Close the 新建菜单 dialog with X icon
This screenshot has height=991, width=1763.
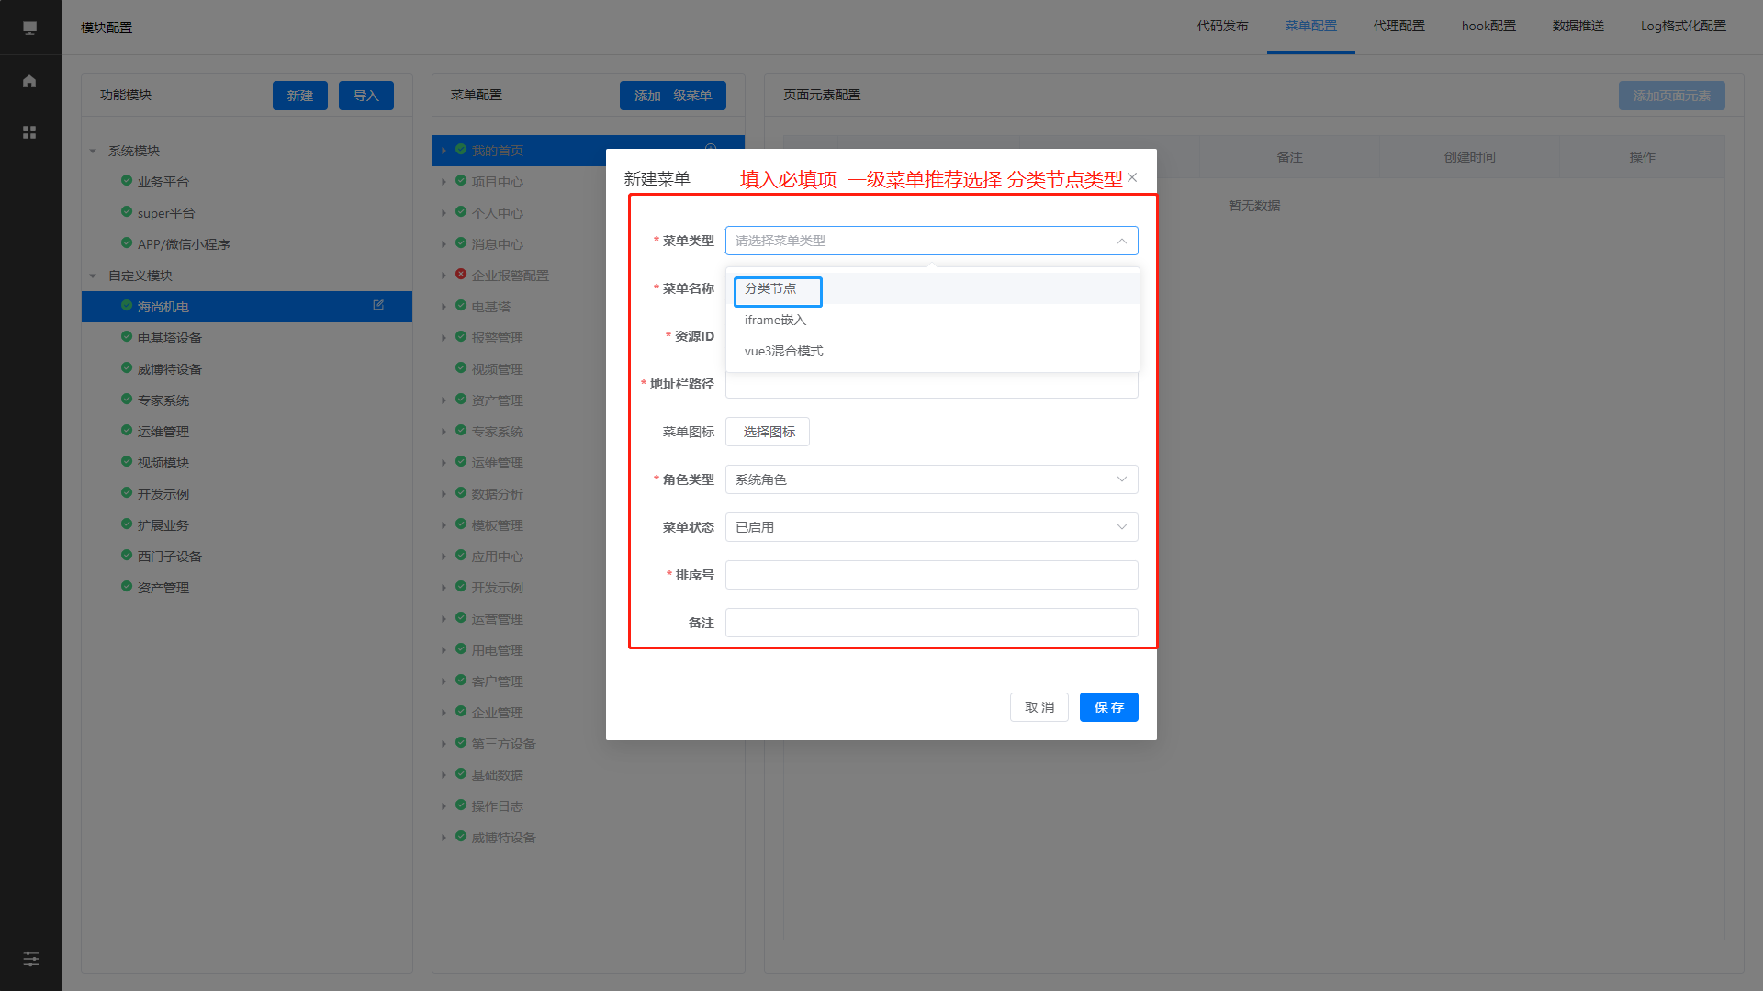[x=1132, y=177]
